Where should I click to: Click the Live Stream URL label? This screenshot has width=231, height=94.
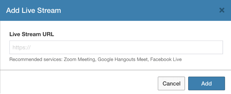(32, 34)
